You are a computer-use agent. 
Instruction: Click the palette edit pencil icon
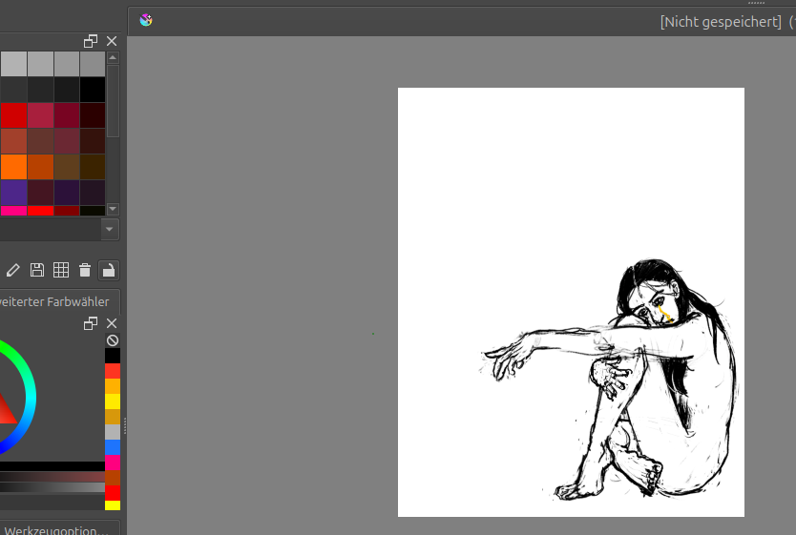point(13,270)
